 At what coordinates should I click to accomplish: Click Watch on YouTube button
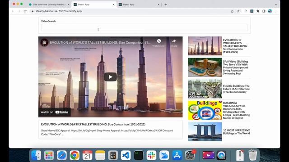click(54, 112)
